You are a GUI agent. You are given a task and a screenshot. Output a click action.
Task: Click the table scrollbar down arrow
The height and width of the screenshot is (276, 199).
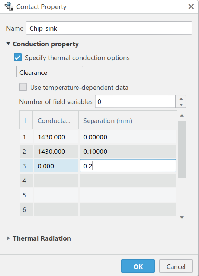point(182,218)
